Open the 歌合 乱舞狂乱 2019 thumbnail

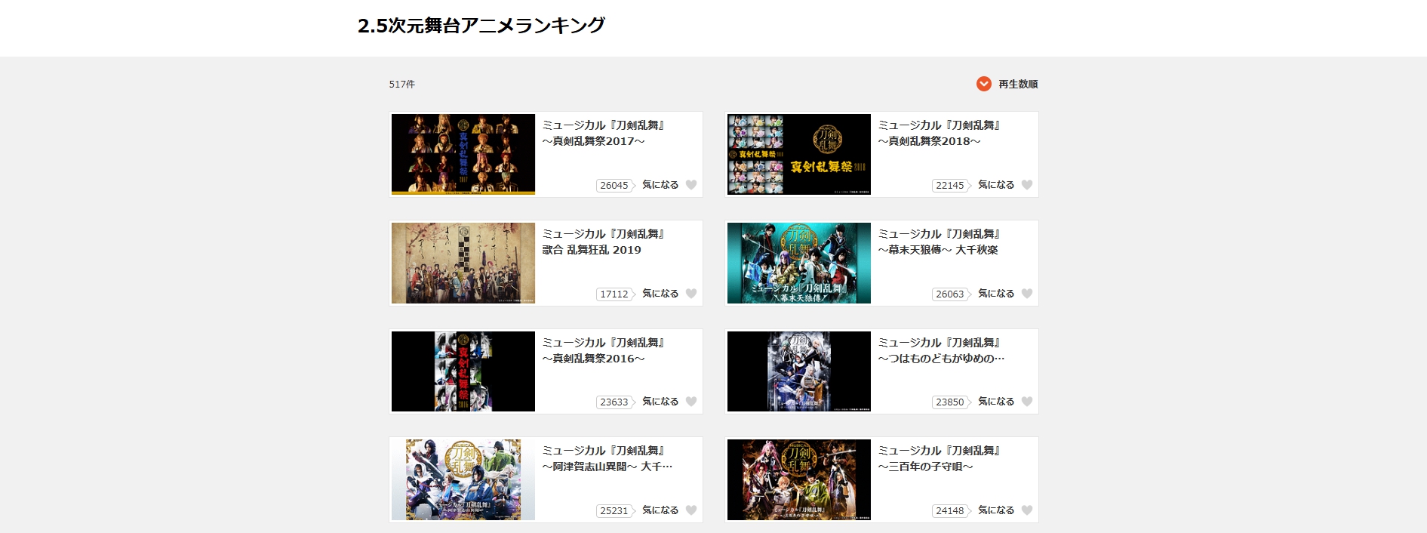tap(463, 263)
